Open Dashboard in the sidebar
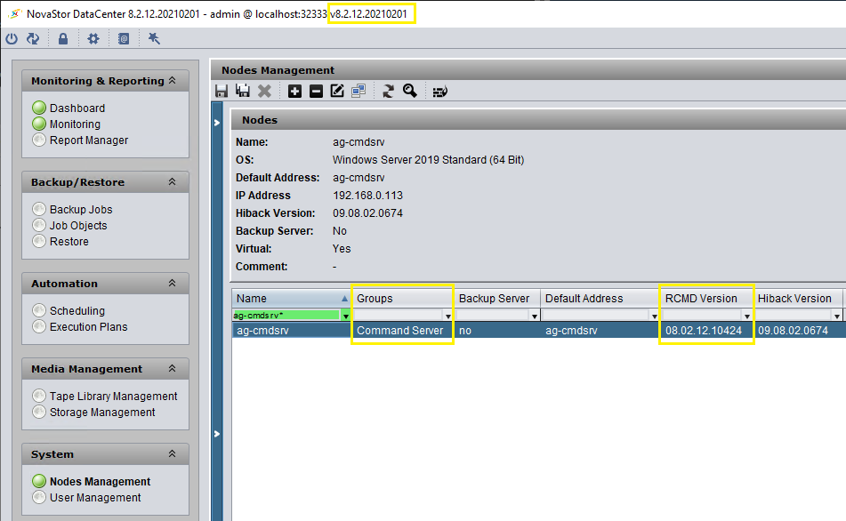Screen dimensions: 846x521 click(x=77, y=108)
